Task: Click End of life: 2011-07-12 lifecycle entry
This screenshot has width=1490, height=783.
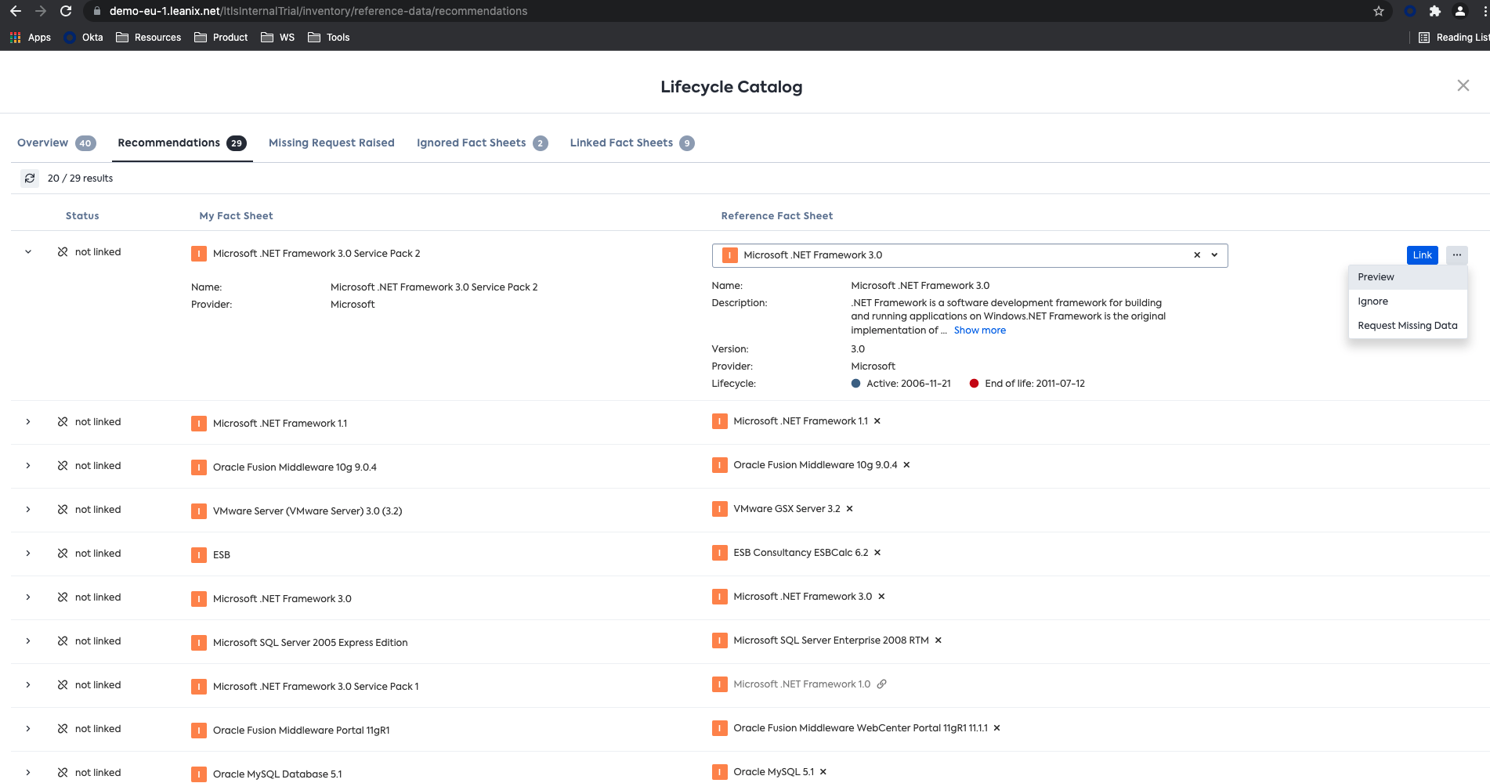Action: coord(1027,384)
